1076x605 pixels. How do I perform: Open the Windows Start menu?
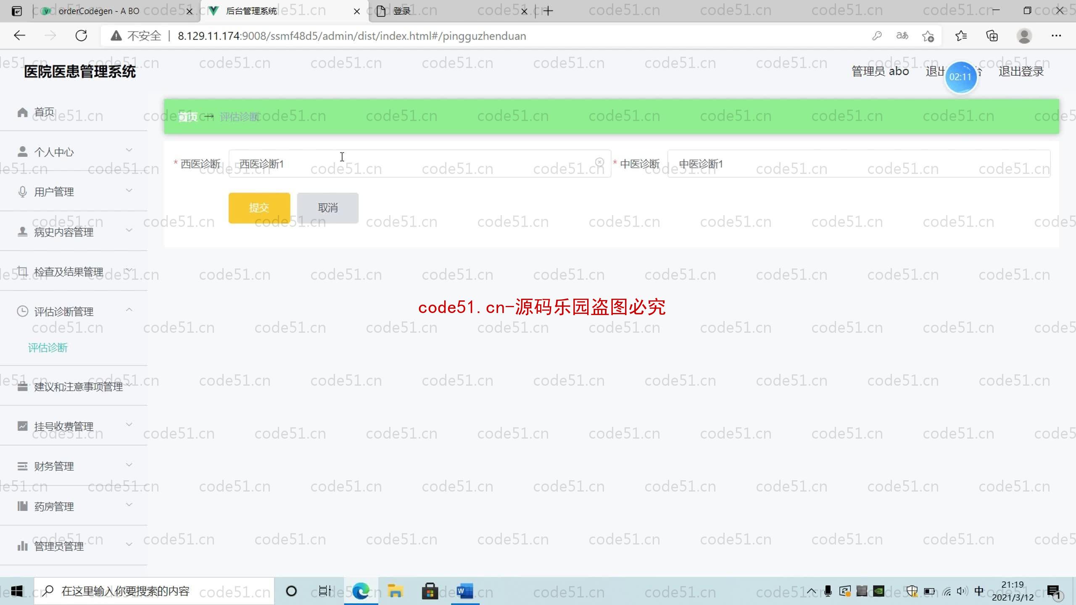pos(16,591)
